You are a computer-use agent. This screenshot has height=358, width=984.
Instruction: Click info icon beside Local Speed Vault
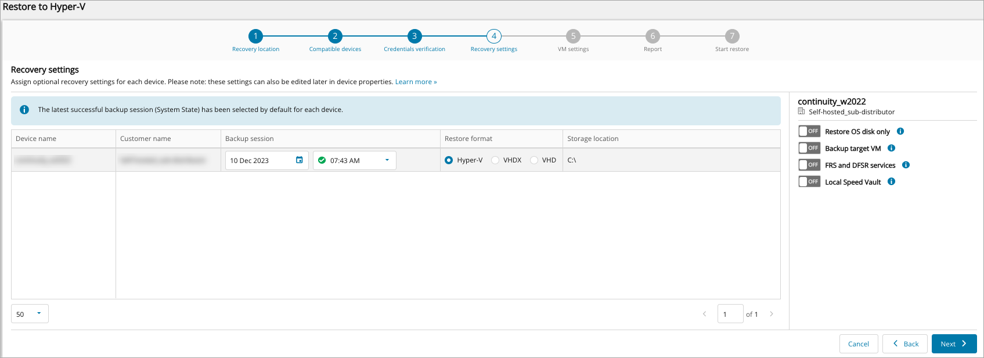coord(891,182)
